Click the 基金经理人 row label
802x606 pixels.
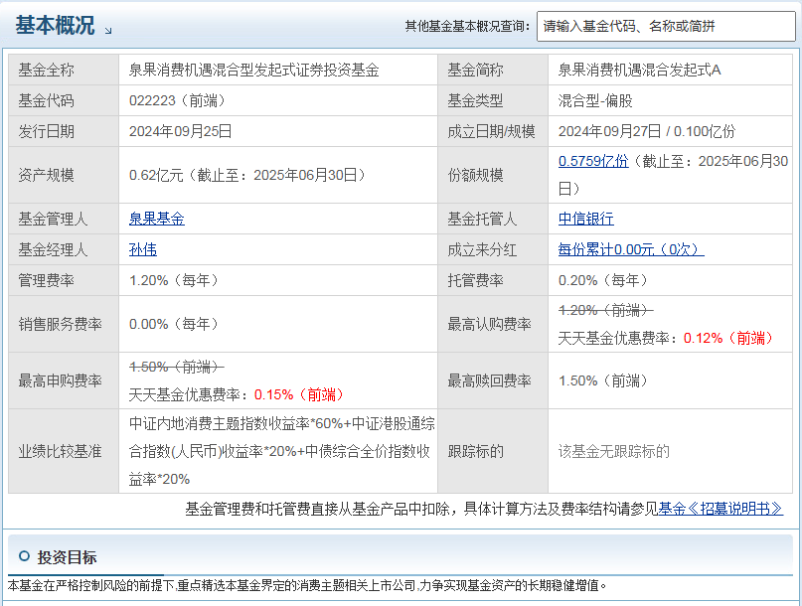54,249
